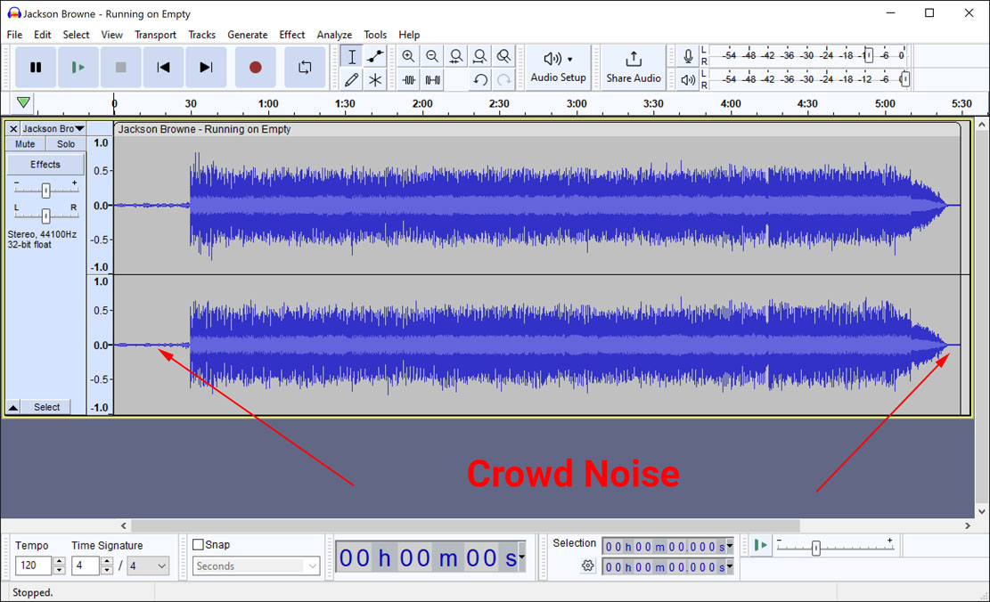
Task: Increase tempo with the up stepper
Action: pyautogui.click(x=59, y=561)
